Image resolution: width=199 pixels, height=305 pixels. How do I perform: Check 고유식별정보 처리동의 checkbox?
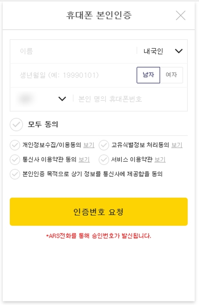click(x=104, y=145)
